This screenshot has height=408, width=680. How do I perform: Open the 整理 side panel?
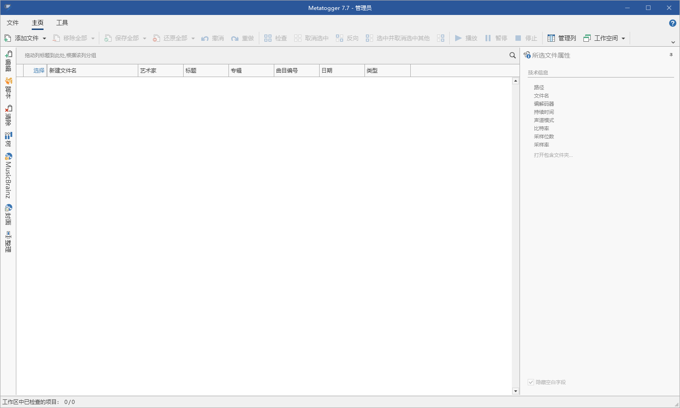click(x=8, y=242)
